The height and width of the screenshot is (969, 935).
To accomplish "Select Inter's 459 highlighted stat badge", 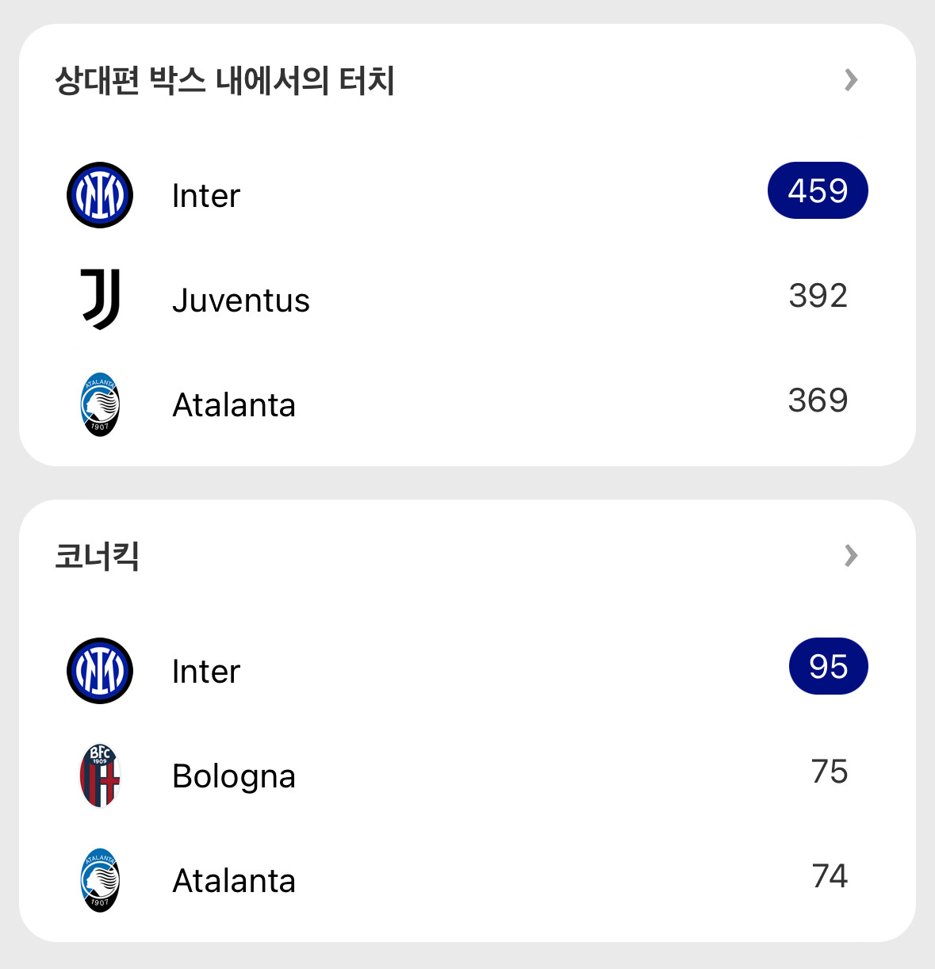I will [x=818, y=191].
